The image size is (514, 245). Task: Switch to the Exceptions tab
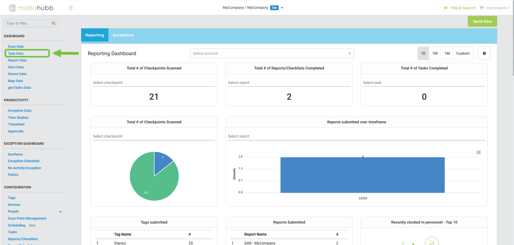pos(123,35)
